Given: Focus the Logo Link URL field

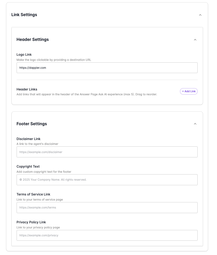Looking at the screenshot, I should [x=107, y=68].
